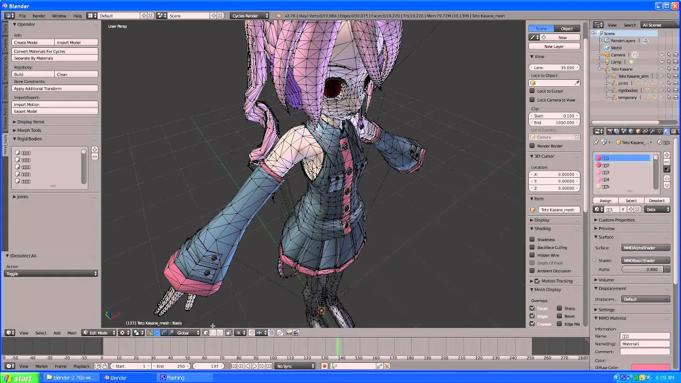Click the Play animation button in timeline
The width and height of the screenshot is (681, 383).
tap(255, 366)
